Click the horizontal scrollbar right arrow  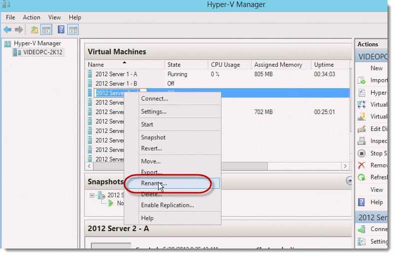point(345,166)
